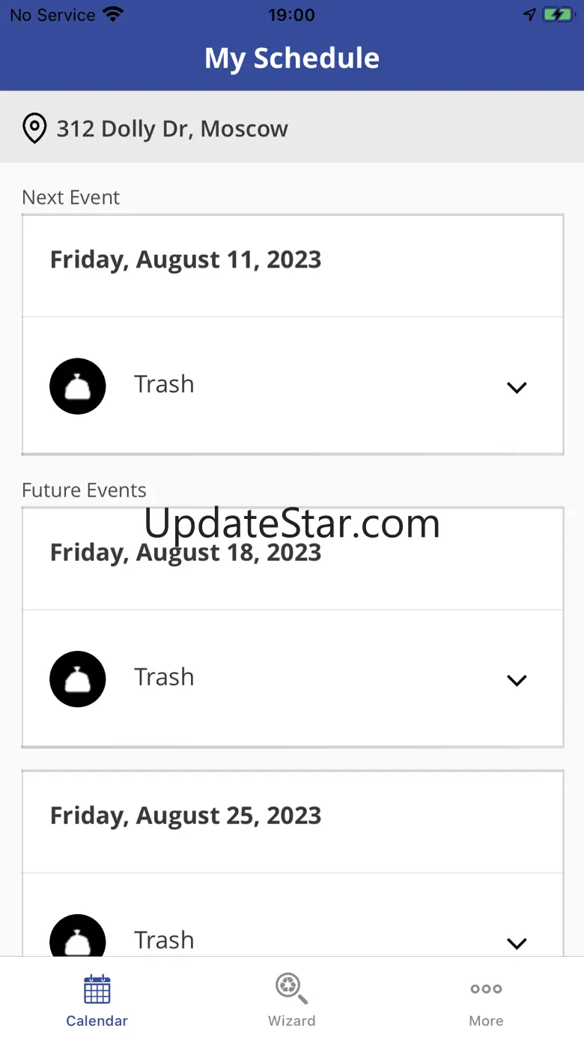The height and width of the screenshot is (1040, 584).
Task: Expand Trash details for August 11
Action: [x=517, y=388]
